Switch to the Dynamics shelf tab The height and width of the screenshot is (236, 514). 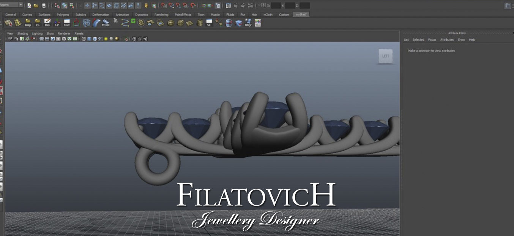[142, 15]
